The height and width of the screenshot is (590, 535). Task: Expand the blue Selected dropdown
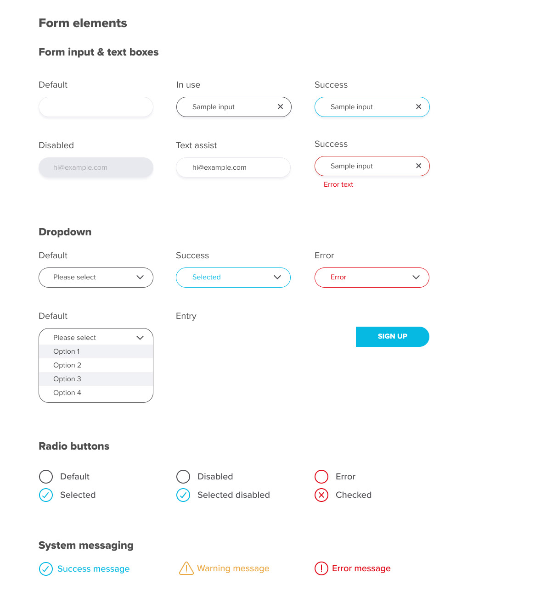(233, 278)
